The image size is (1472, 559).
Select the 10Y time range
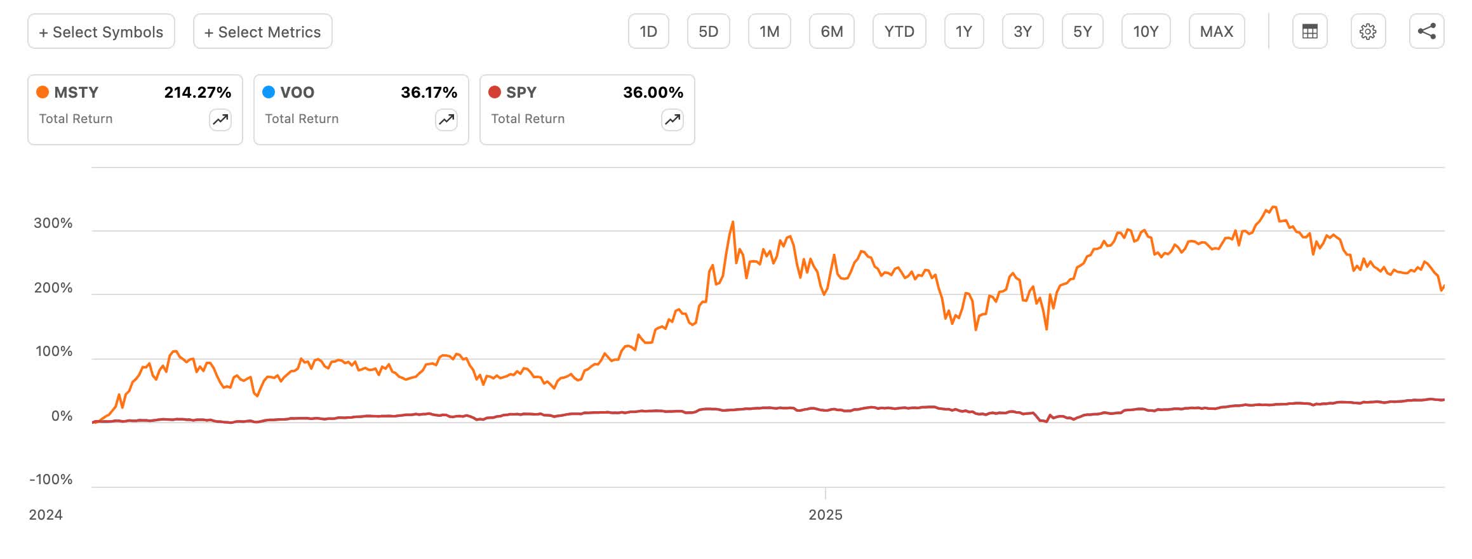1146,30
